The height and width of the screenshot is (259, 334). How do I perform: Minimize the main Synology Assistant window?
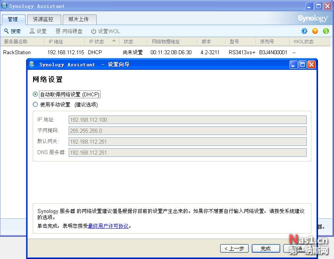pyautogui.click(x=309, y=6)
